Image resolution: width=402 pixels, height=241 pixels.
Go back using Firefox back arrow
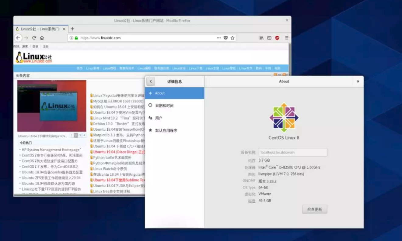pos(18,38)
